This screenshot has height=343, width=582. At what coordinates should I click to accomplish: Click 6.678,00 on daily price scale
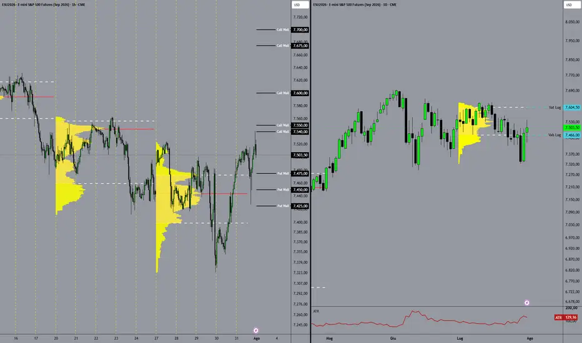point(573,301)
